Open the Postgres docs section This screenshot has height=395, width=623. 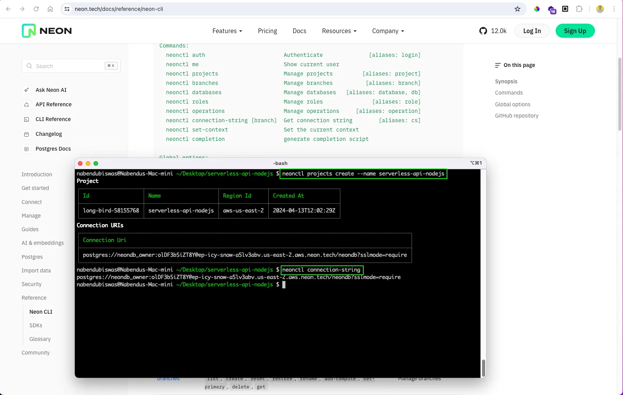coord(32,257)
